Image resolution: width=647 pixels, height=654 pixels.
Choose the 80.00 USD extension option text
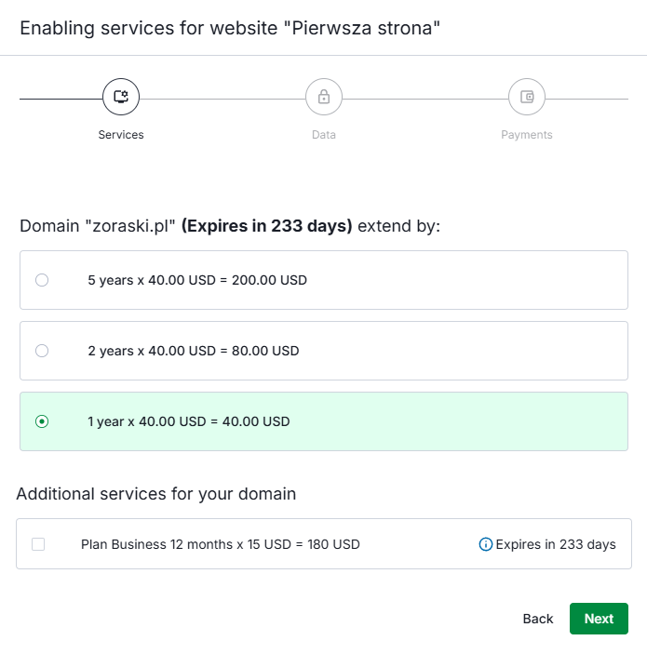[194, 351]
